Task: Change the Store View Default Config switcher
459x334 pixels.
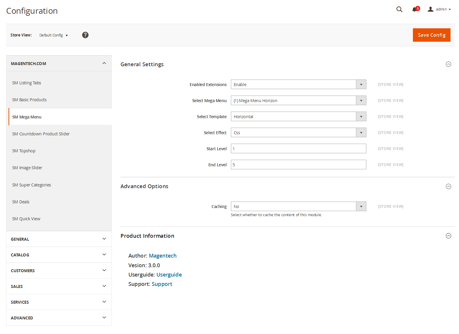Action: [53, 35]
